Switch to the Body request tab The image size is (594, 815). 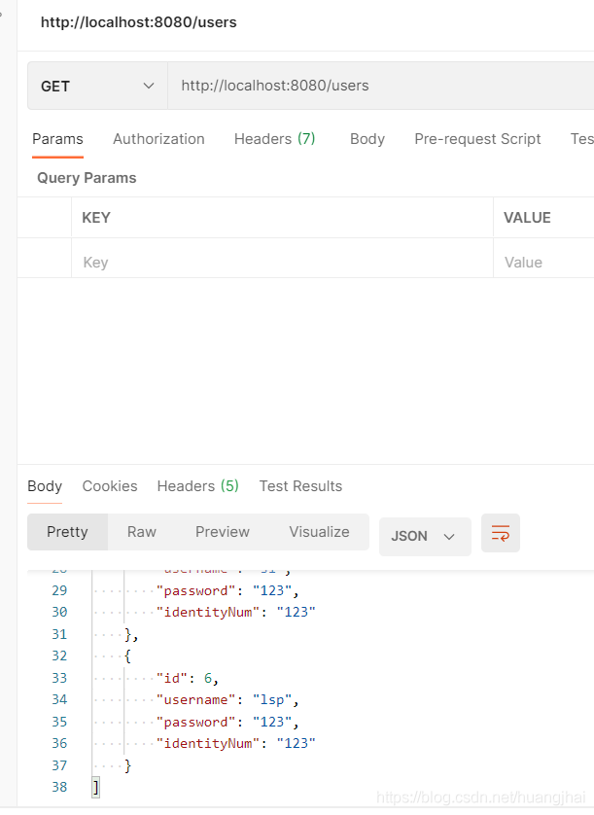(x=367, y=139)
